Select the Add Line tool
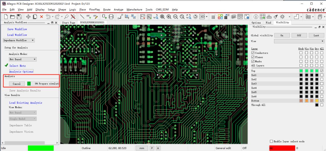 pyautogui.click(x=82, y=17)
